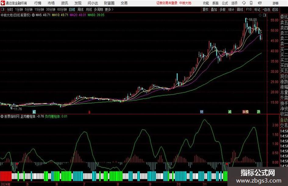Screen dimensions: 288x186
Task: Open the 选项 menu
Action: 234,3
